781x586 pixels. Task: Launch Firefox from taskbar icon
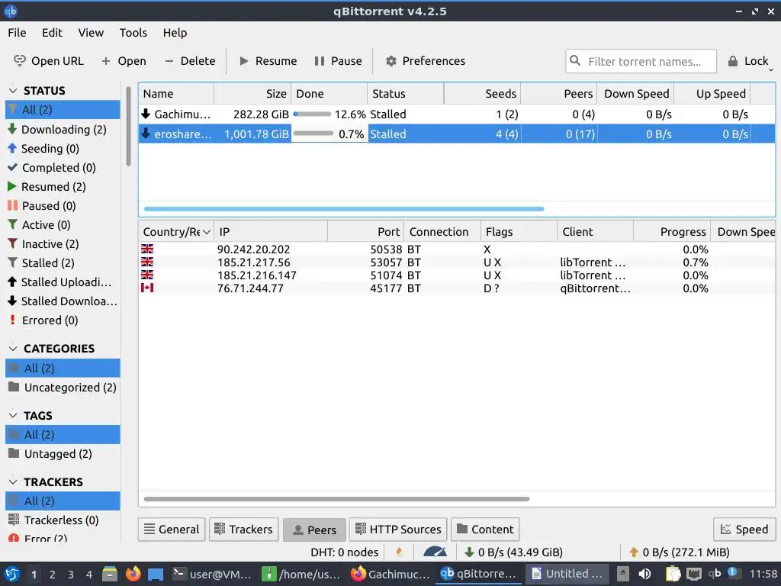coord(133,574)
